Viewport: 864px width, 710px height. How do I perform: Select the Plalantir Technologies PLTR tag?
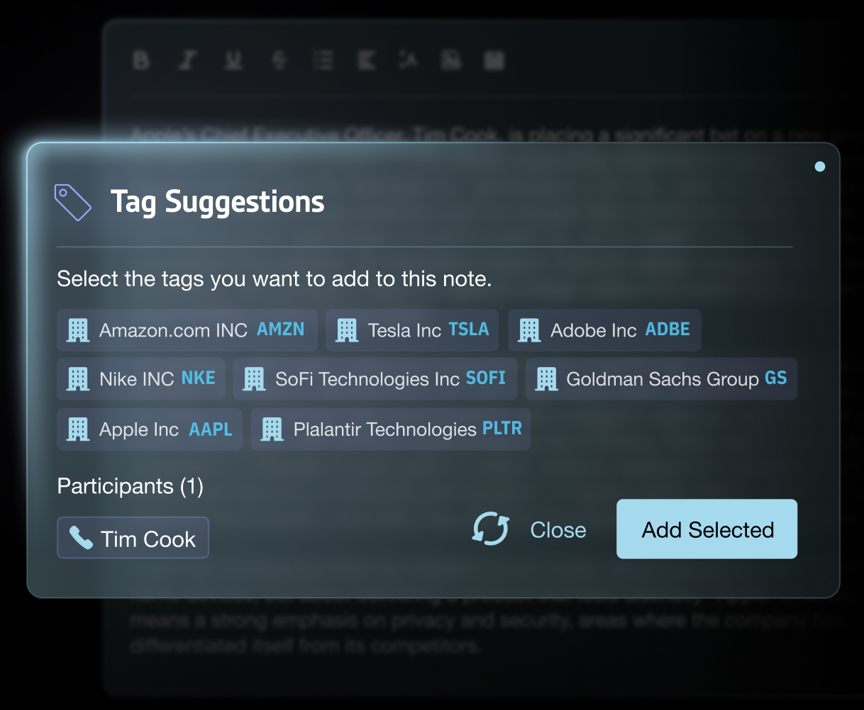click(391, 429)
